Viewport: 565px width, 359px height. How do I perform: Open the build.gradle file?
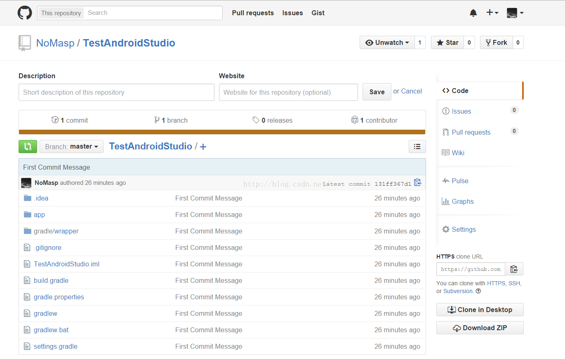pyautogui.click(x=51, y=280)
